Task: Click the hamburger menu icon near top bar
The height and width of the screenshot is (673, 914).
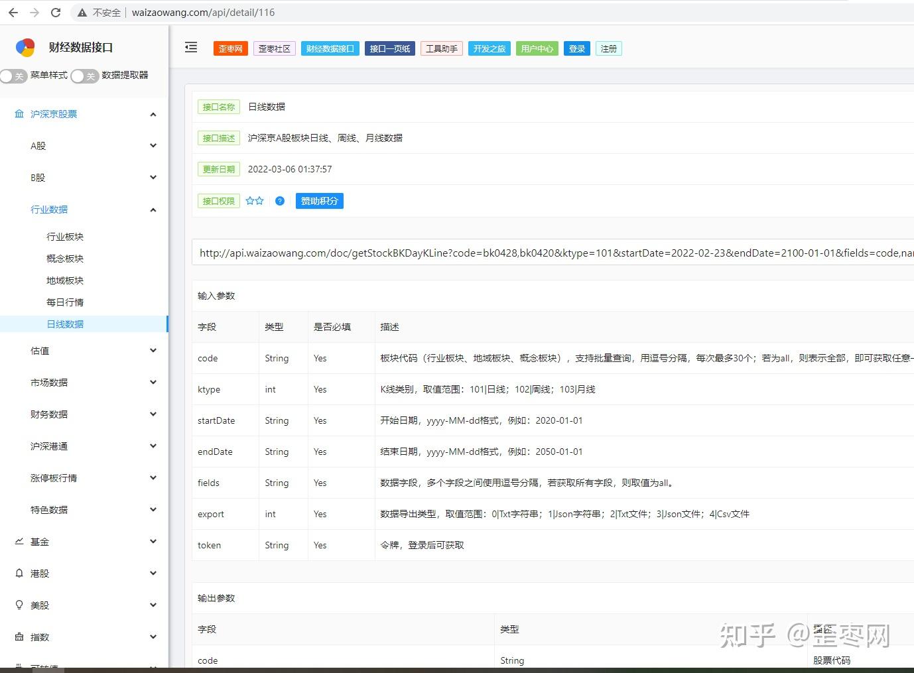Action: click(191, 47)
